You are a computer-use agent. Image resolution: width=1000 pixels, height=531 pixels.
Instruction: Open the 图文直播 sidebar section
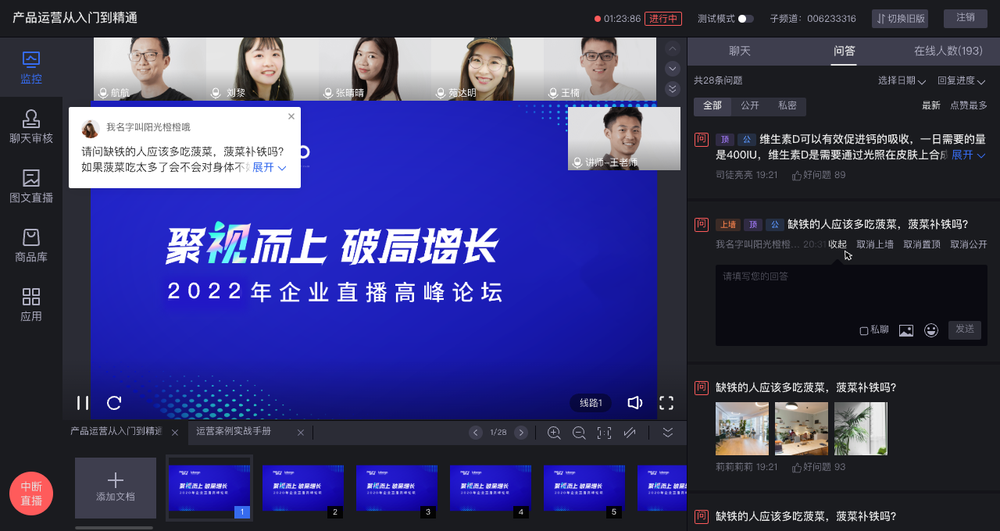31,187
